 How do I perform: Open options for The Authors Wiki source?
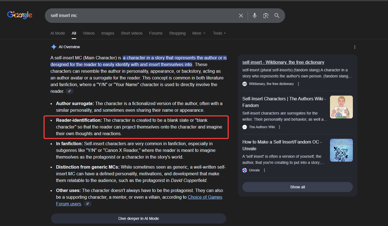[x=279, y=127]
